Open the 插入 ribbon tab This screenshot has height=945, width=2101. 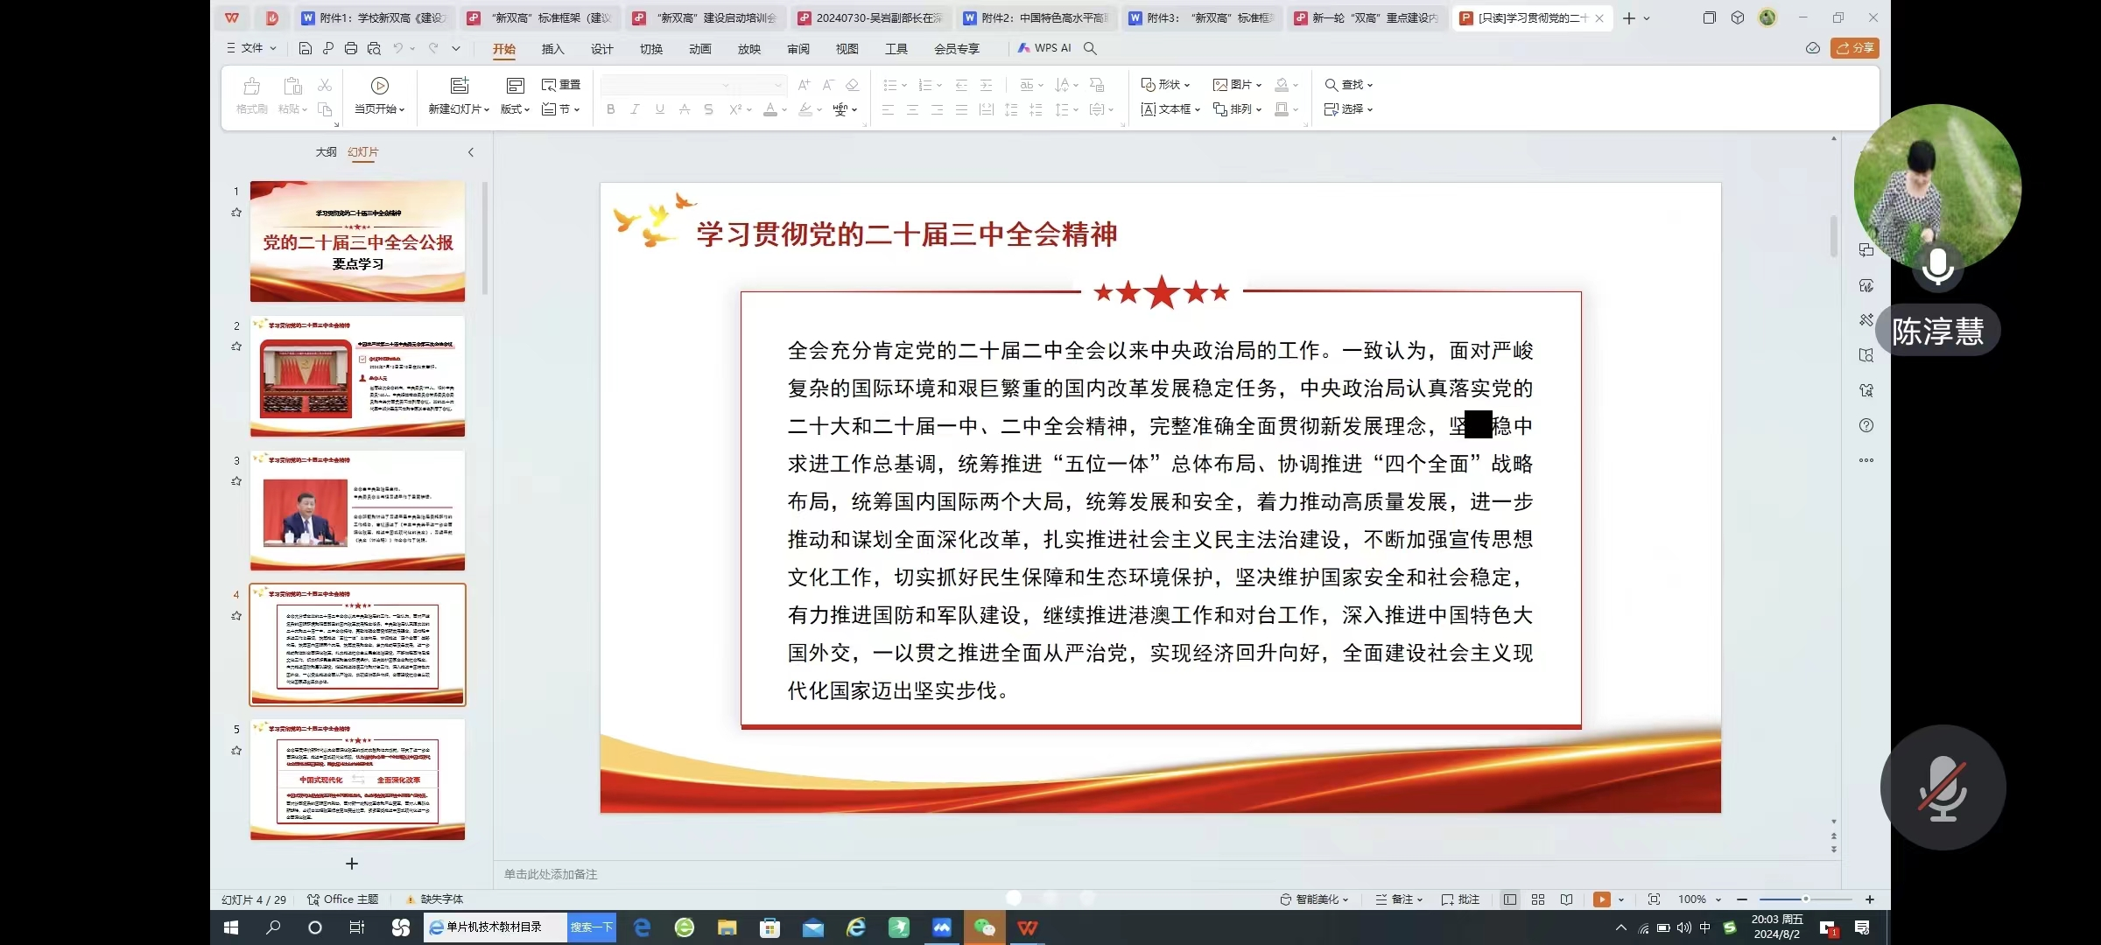552,49
